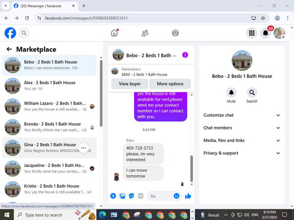Attach a photo using the image icon

(122, 196)
